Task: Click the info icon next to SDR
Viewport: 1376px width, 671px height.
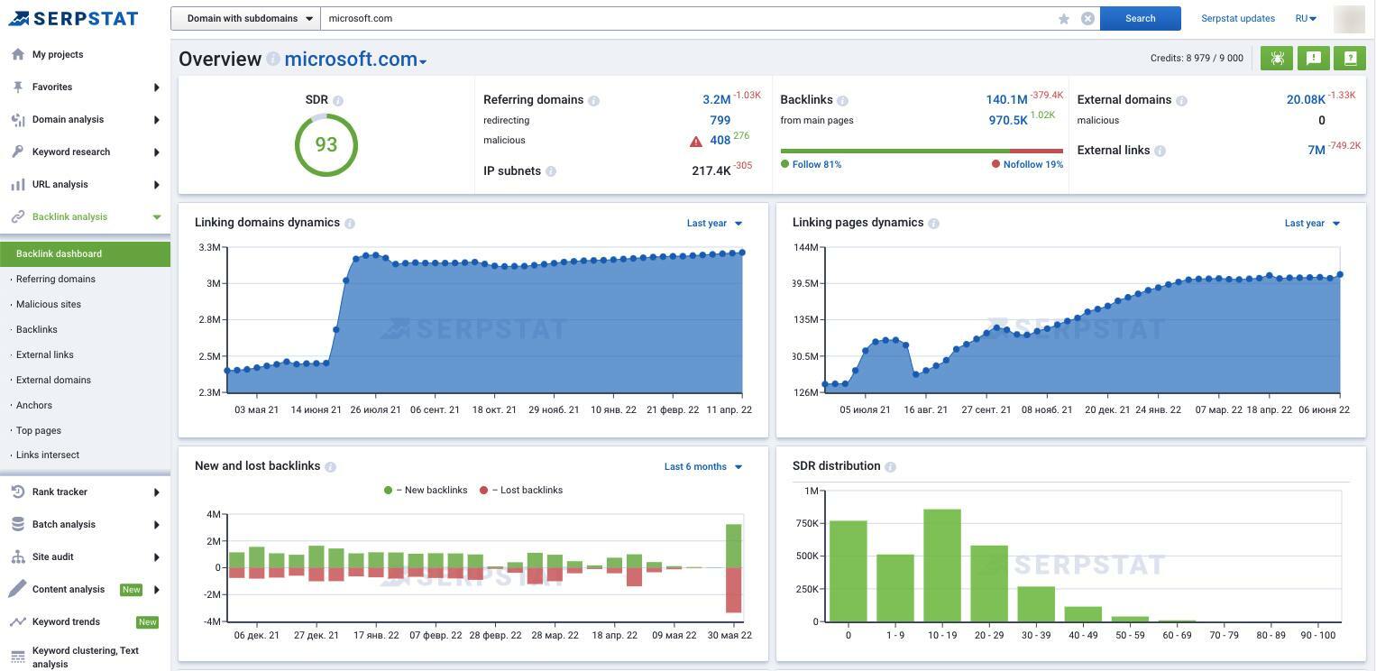Action: (x=338, y=101)
